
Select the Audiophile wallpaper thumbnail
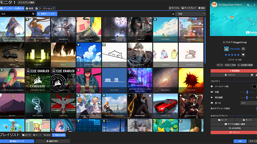38,55
